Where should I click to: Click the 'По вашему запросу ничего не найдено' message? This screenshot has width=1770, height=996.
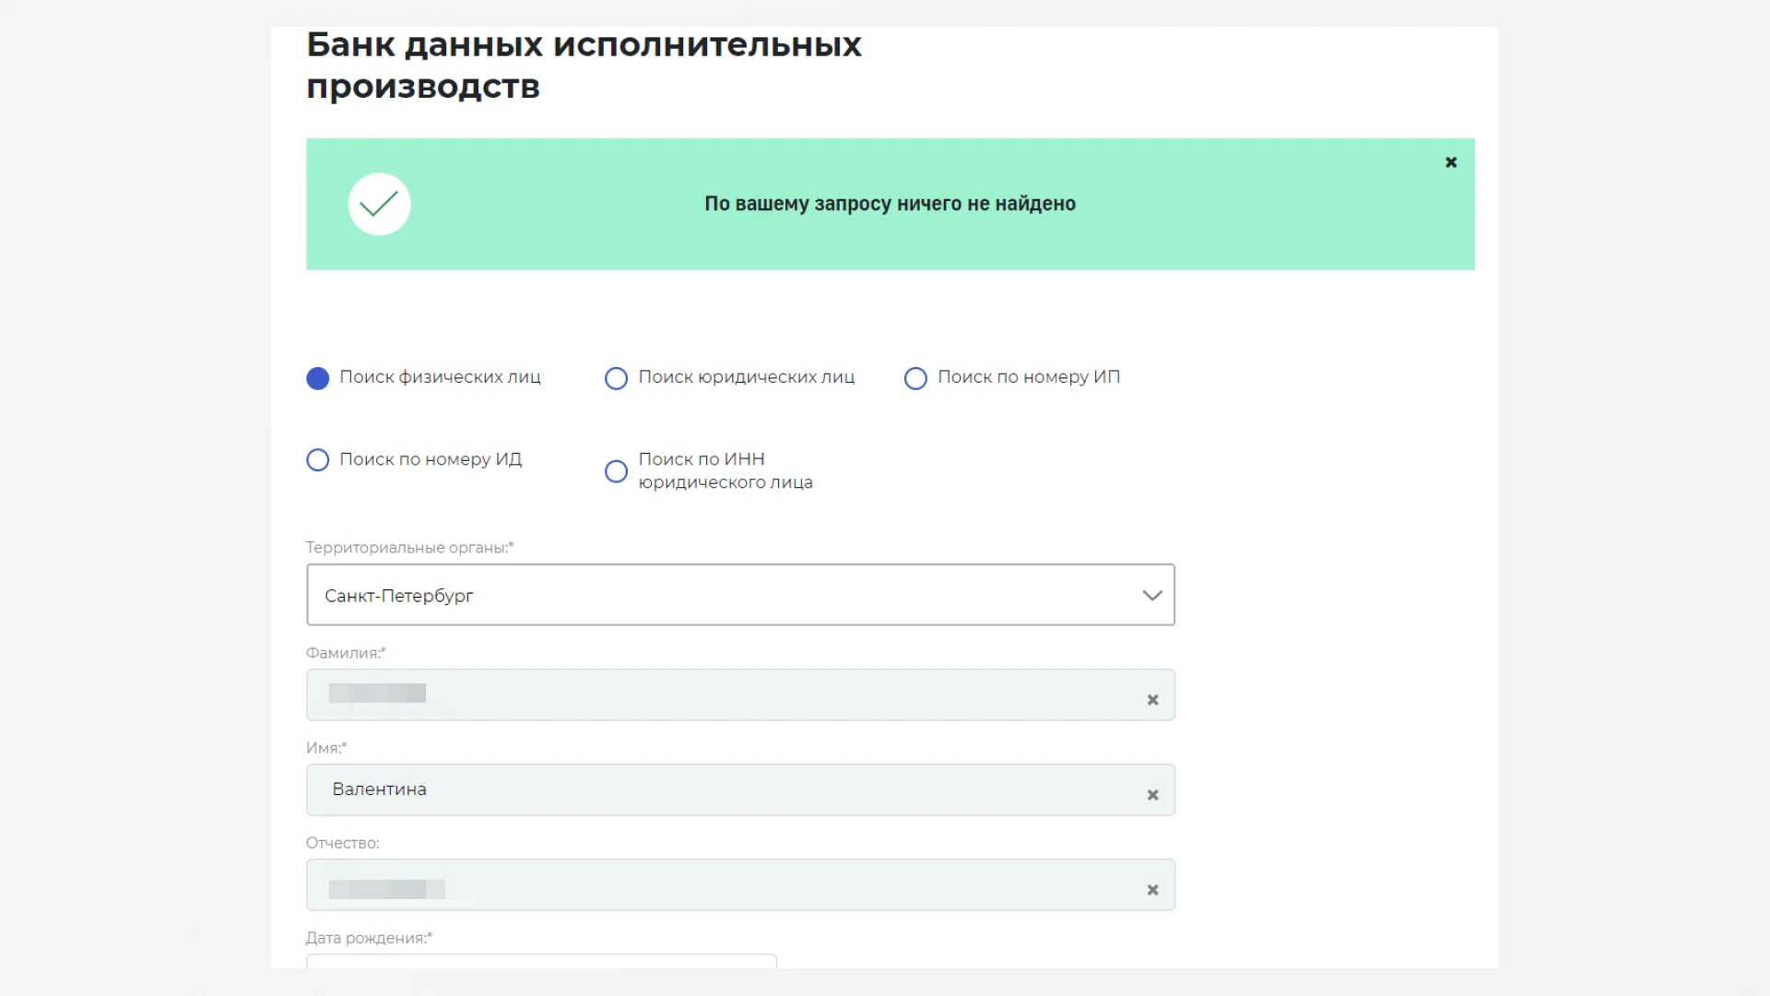pyautogui.click(x=890, y=204)
